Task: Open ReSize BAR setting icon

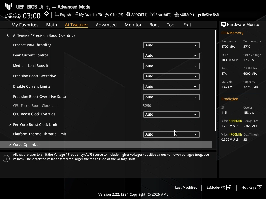Action: click(x=199, y=15)
